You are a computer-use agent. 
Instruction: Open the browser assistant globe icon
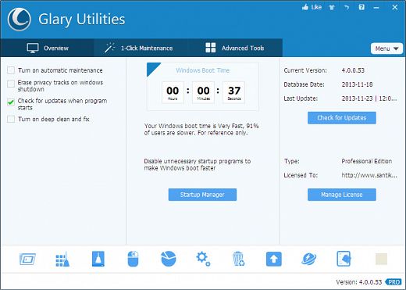coord(309,259)
